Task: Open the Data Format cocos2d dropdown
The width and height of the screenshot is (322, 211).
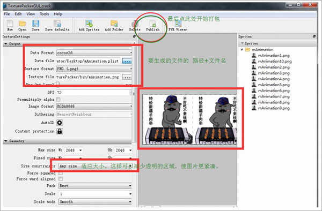Action: point(94,53)
